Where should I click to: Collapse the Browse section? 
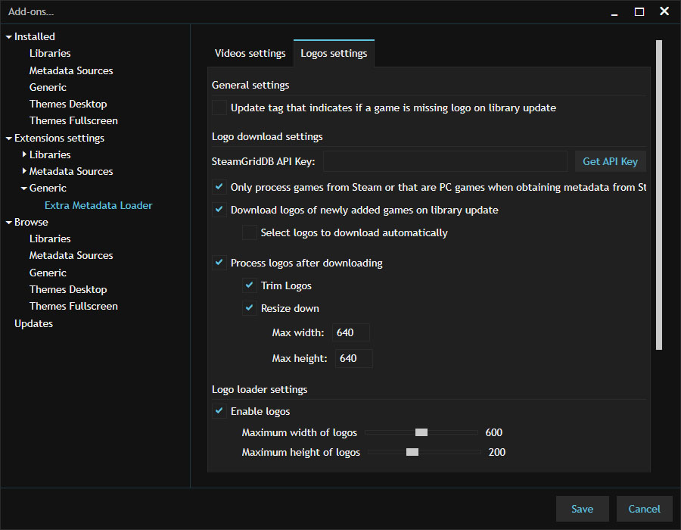pyautogui.click(x=8, y=222)
